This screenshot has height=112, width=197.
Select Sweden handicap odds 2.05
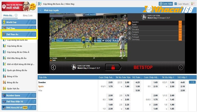pyautogui.click(x=110, y=82)
